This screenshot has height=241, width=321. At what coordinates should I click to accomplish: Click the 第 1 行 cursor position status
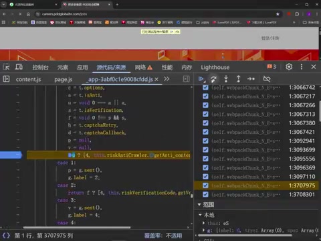(43, 236)
